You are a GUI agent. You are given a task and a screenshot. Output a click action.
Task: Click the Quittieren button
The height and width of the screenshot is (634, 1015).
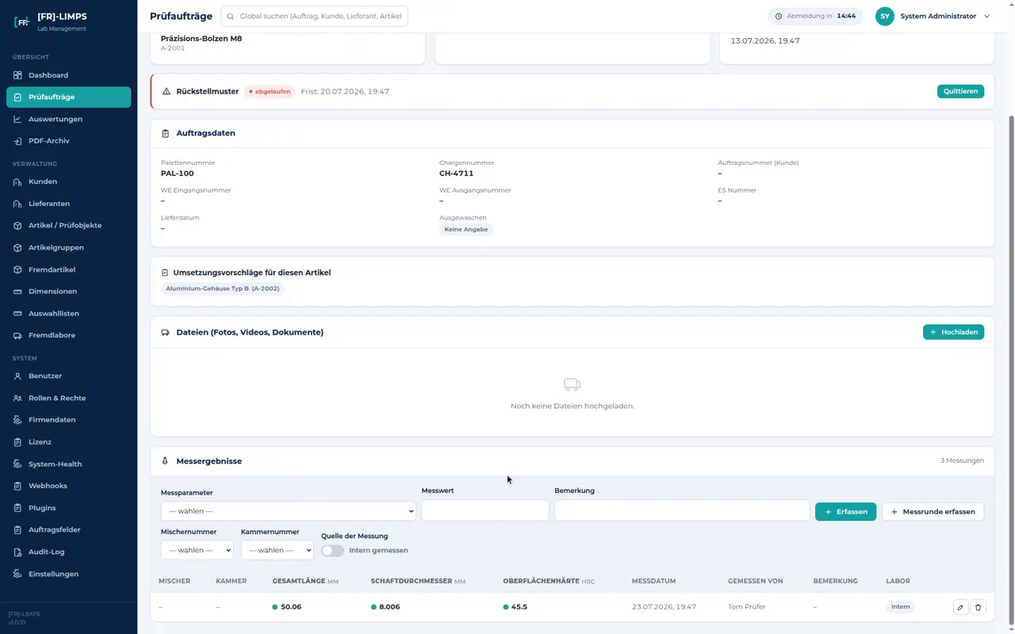pos(960,91)
